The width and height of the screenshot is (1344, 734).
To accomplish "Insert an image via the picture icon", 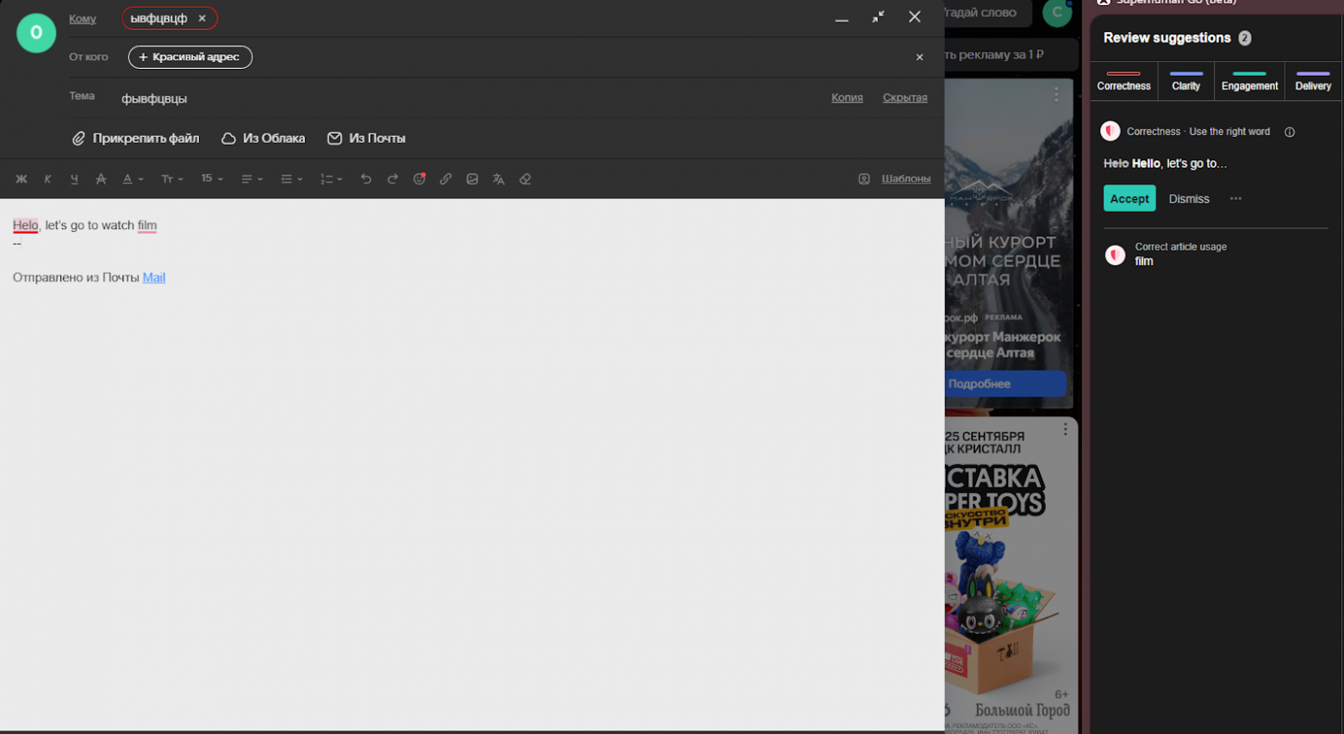I will tap(472, 178).
